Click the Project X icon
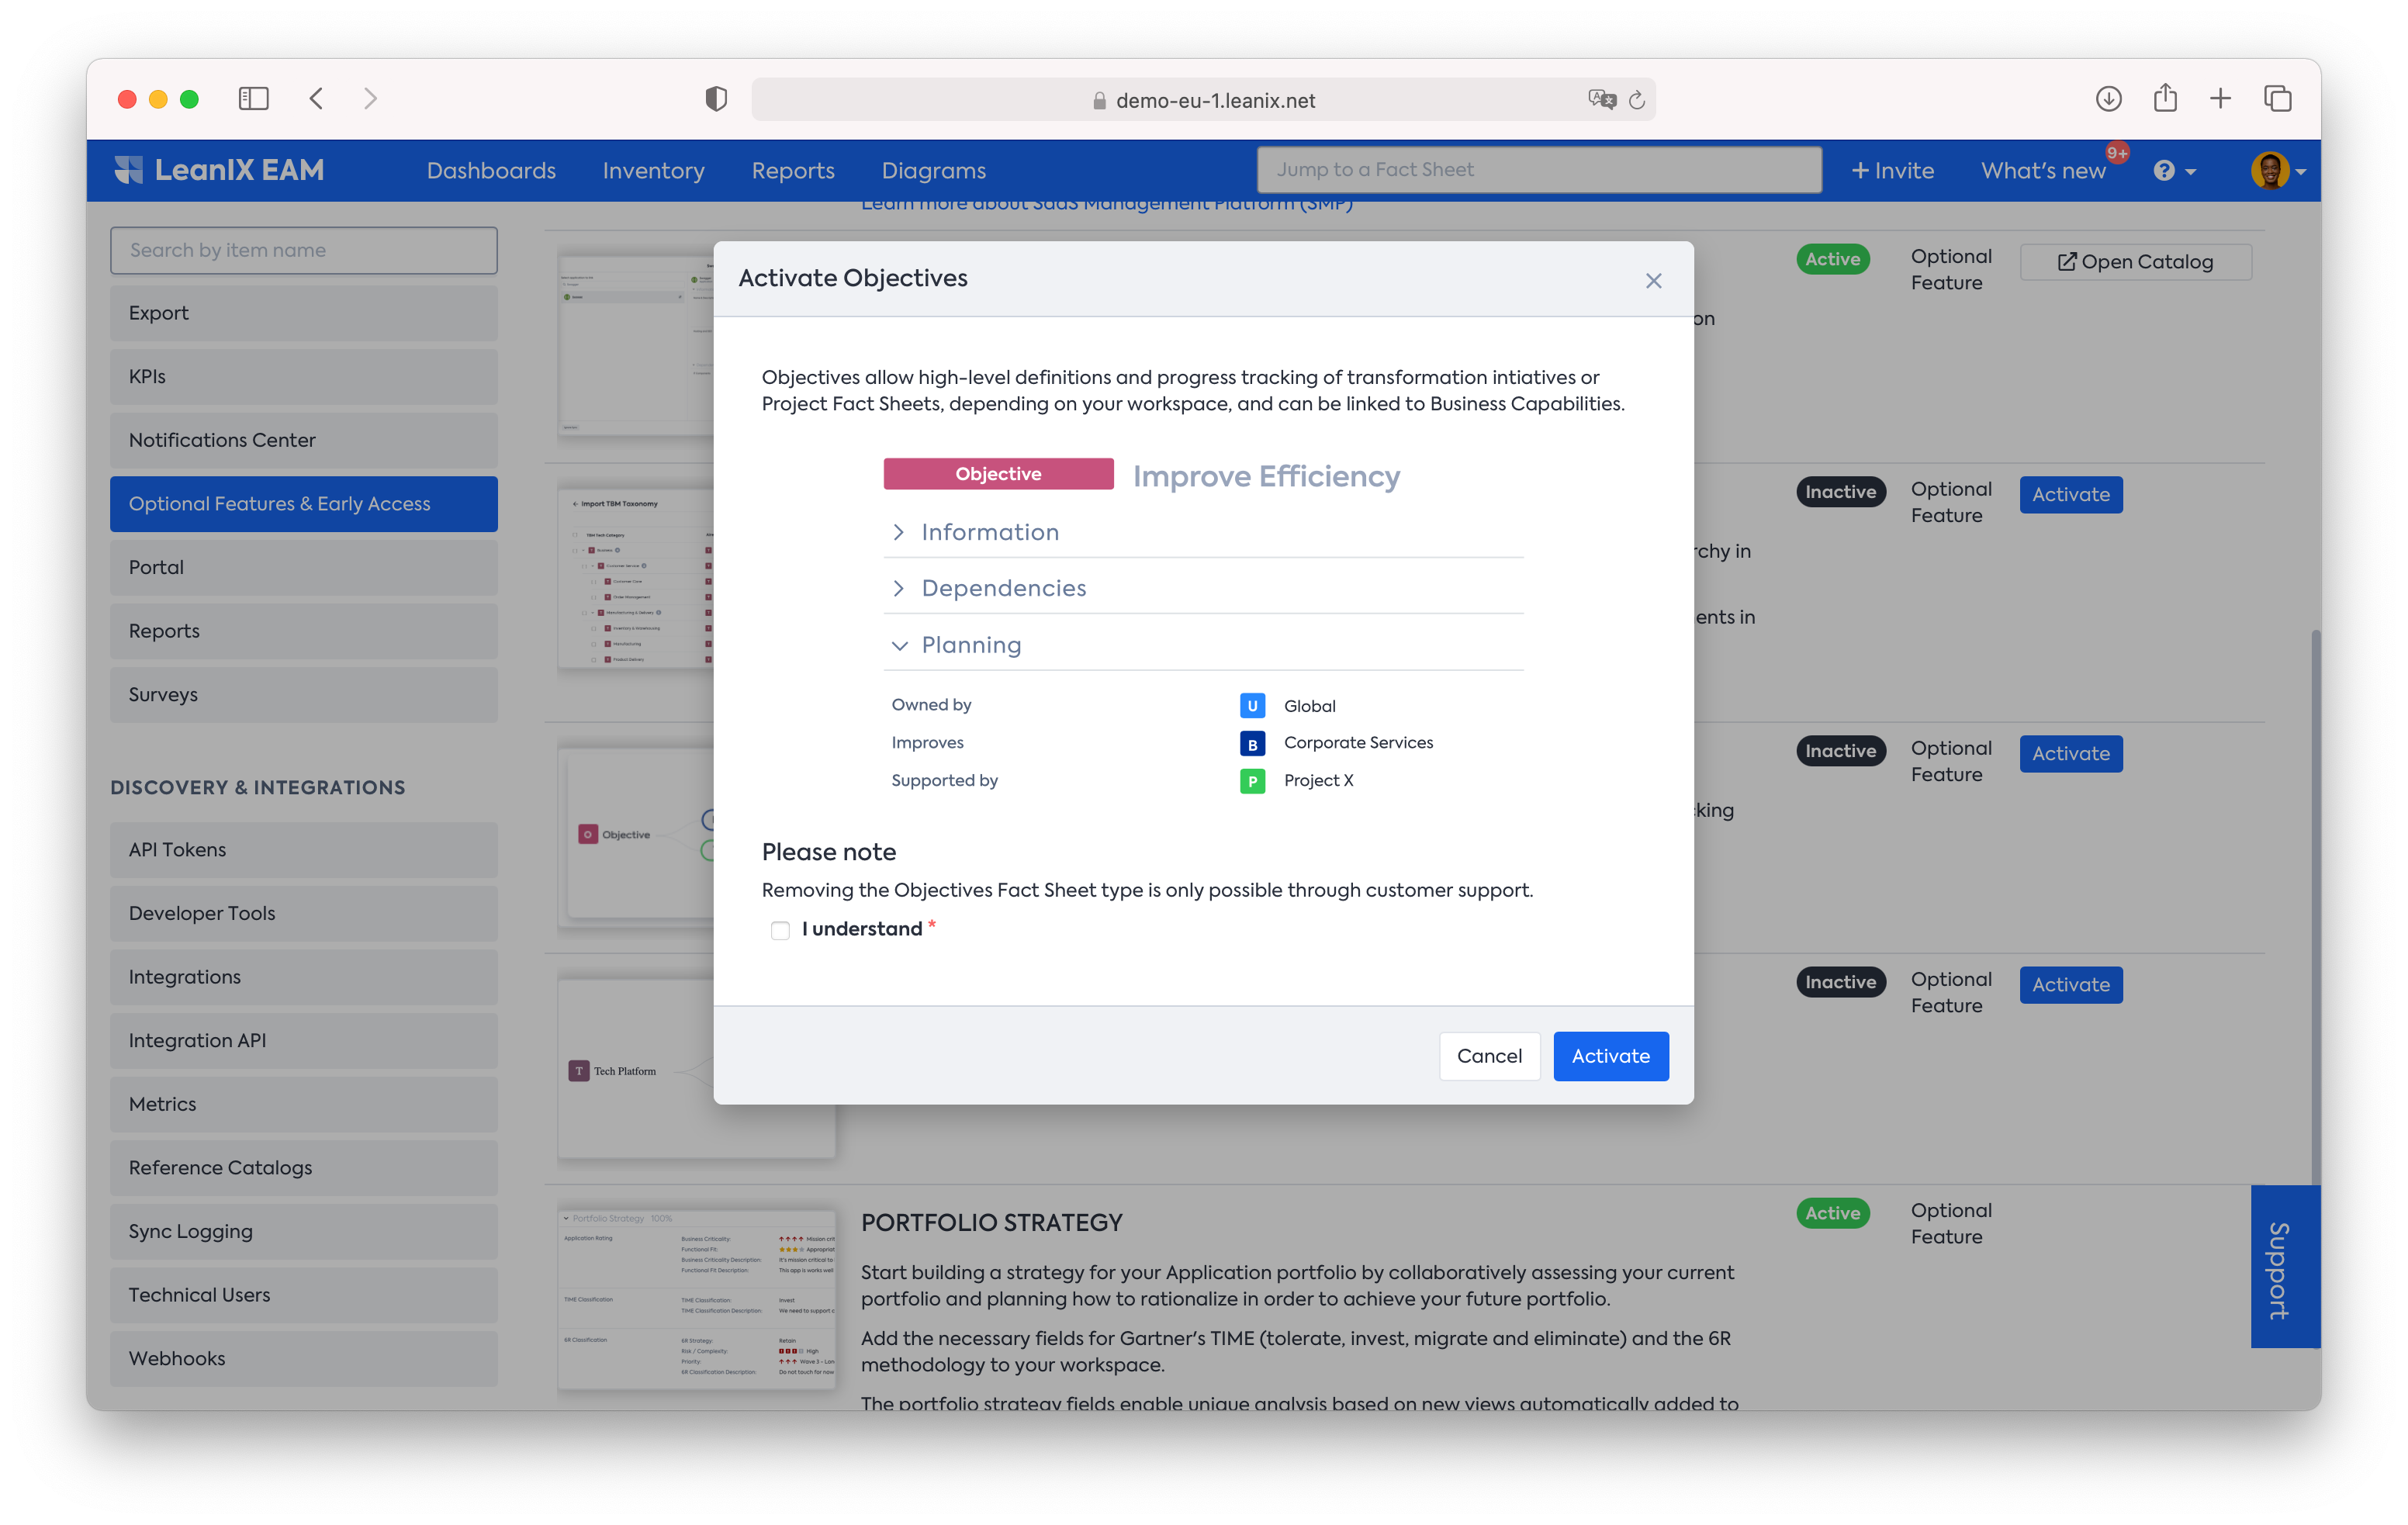 [1252, 780]
